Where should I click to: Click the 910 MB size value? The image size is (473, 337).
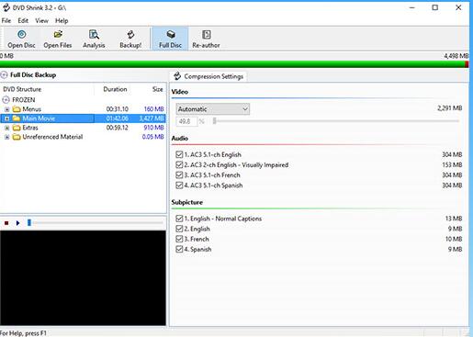coord(153,128)
